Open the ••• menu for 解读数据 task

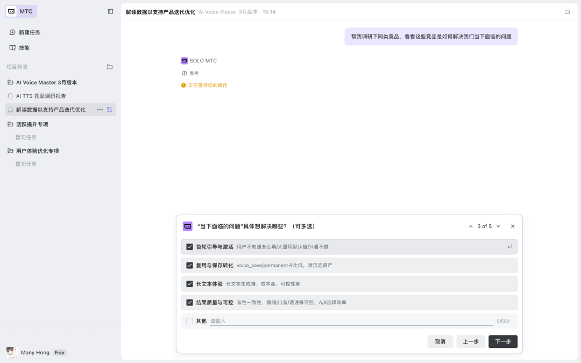point(100,109)
